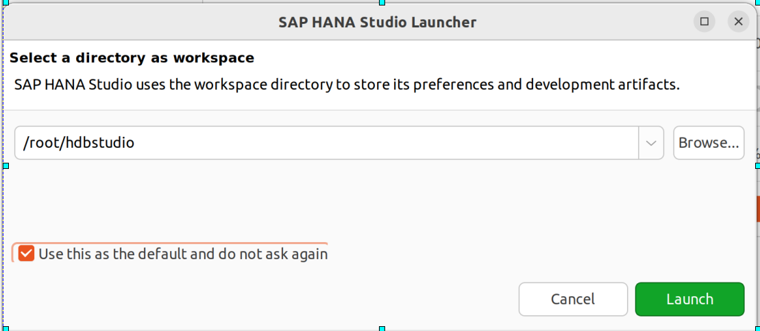
Task: Cancel the workspace selection dialog
Action: (x=573, y=299)
